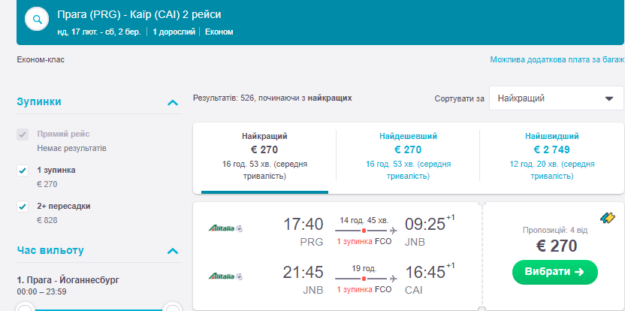Click the left handle of departure time slider
The height and width of the screenshot is (311, 625).
25,307
